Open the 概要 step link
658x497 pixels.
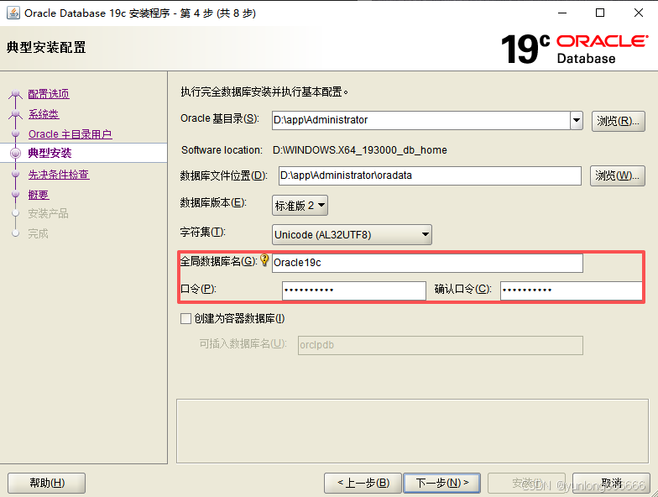(39, 195)
